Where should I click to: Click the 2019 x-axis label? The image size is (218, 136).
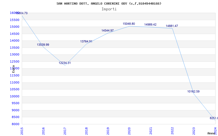click(108, 131)
